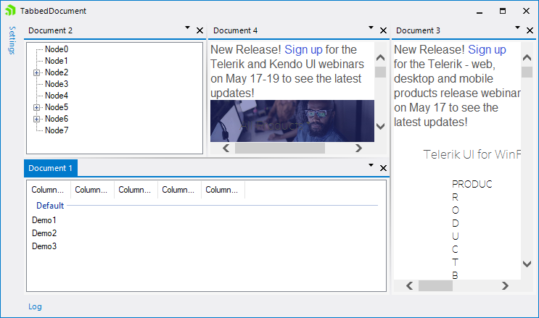Select Node0 tree item
This screenshot has width=539, height=318.
(x=57, y=49)
